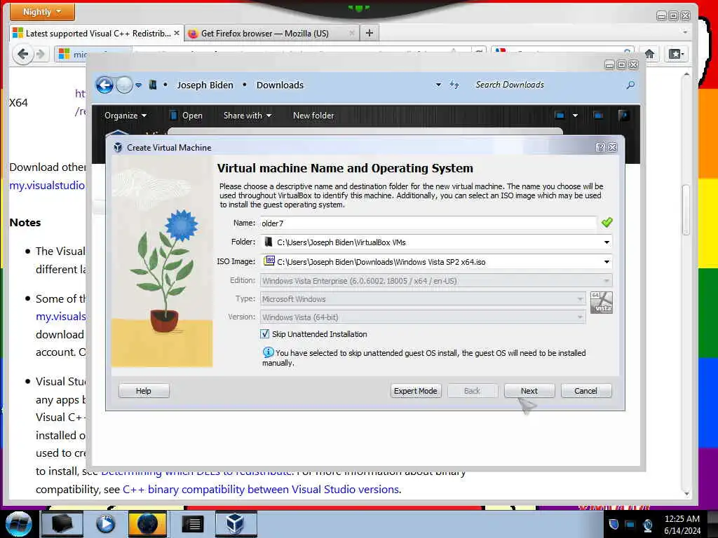Open the Edition combo box

click(x=436, y=280)
